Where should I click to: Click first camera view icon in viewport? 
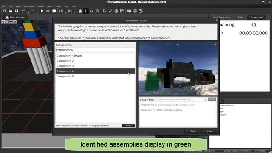3,22
